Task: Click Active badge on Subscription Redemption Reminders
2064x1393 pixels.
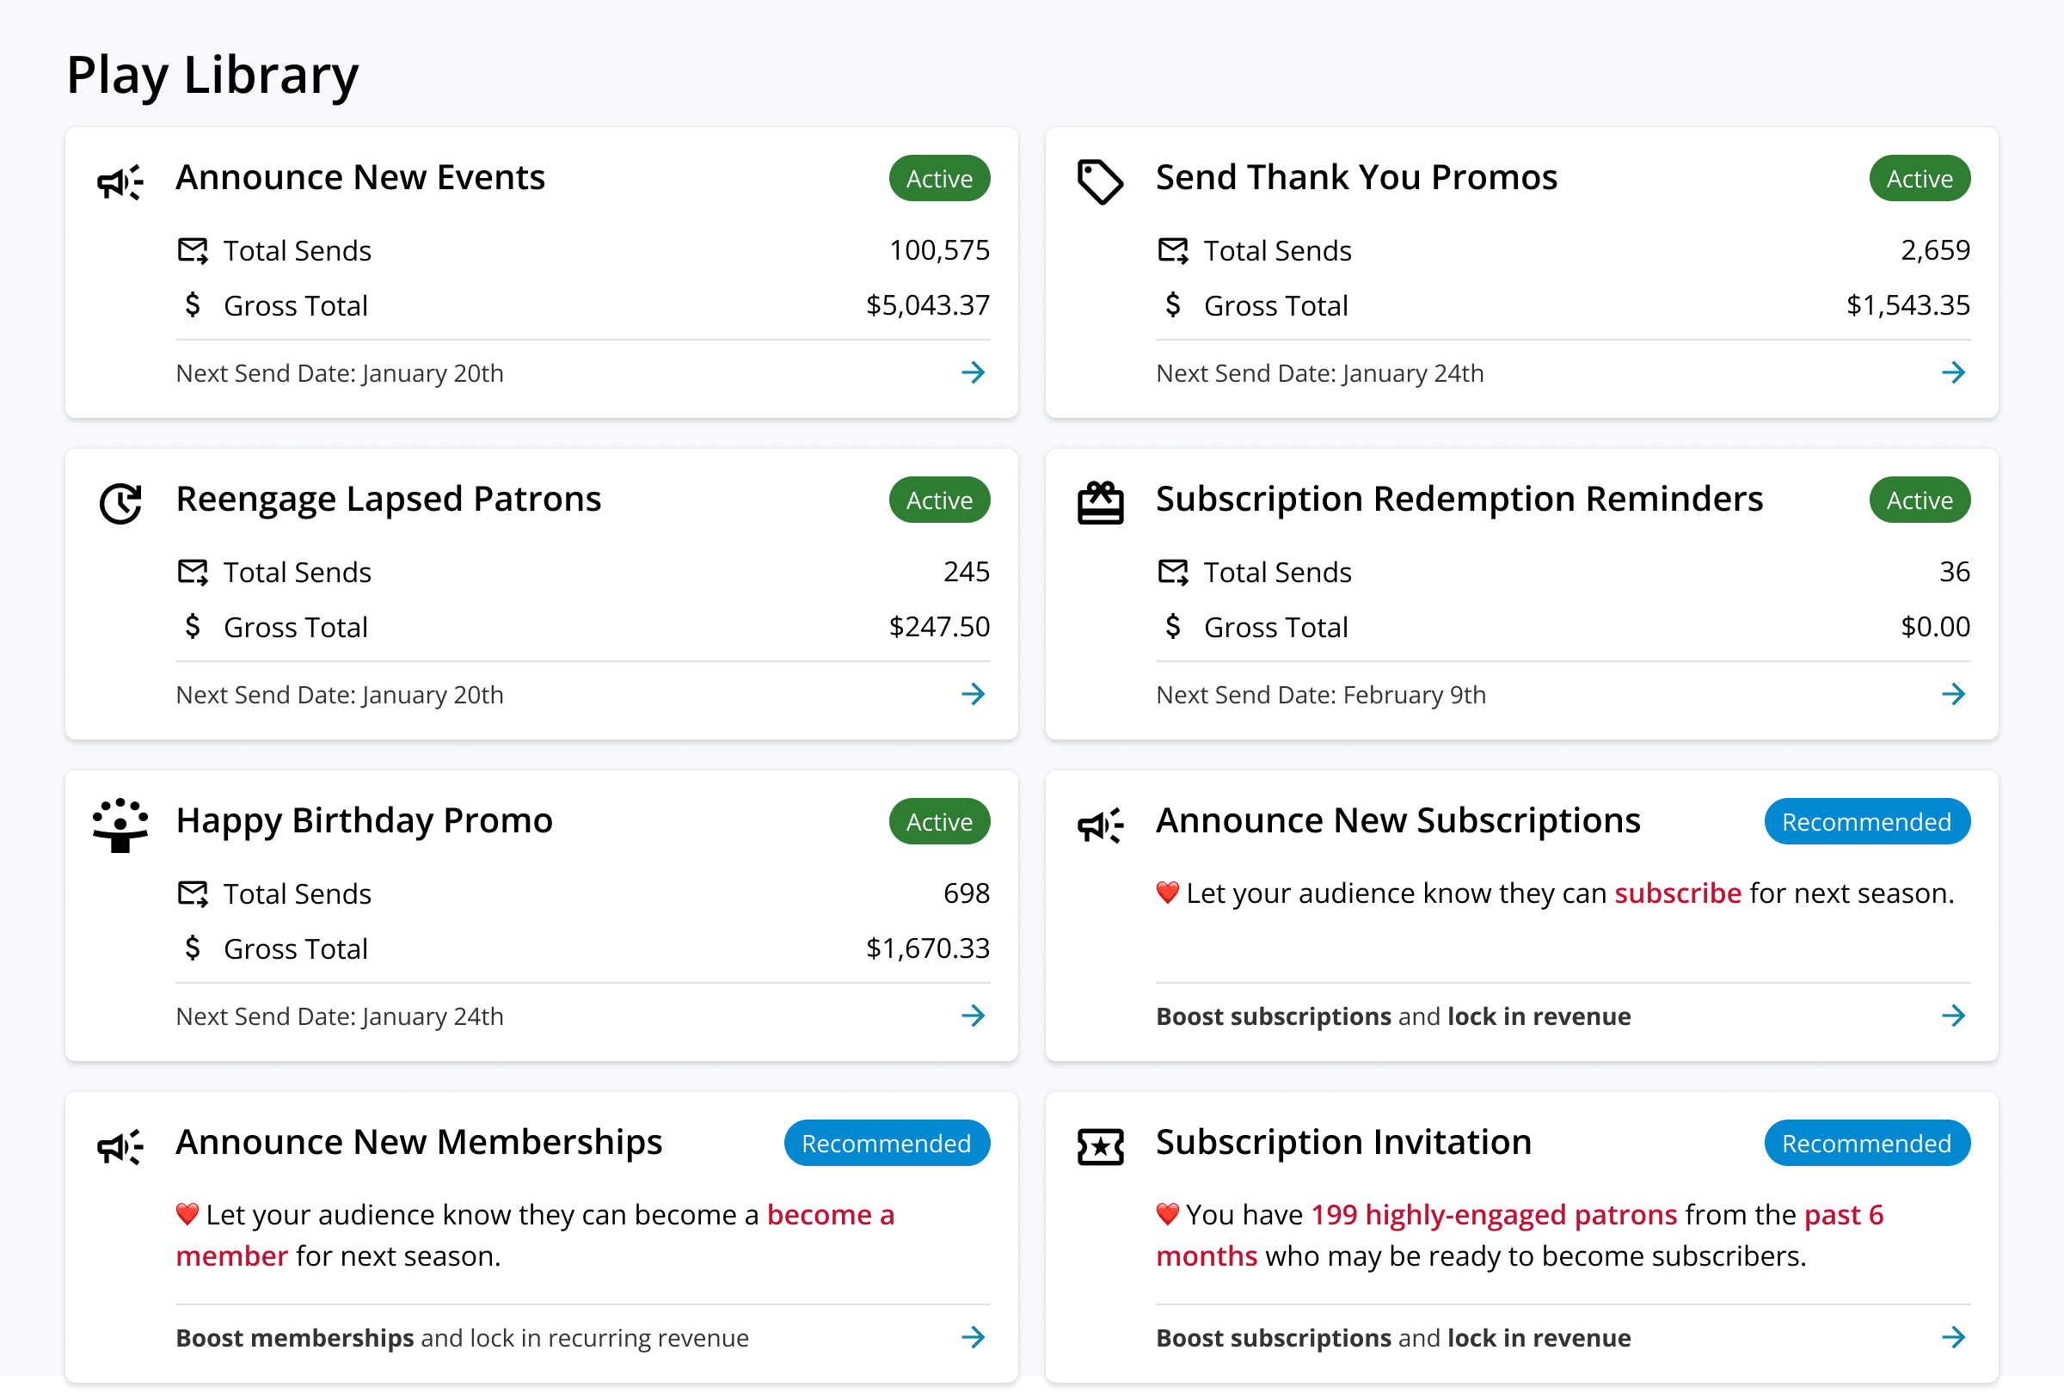Action: pyautogui.click(x=1920, y=500)
